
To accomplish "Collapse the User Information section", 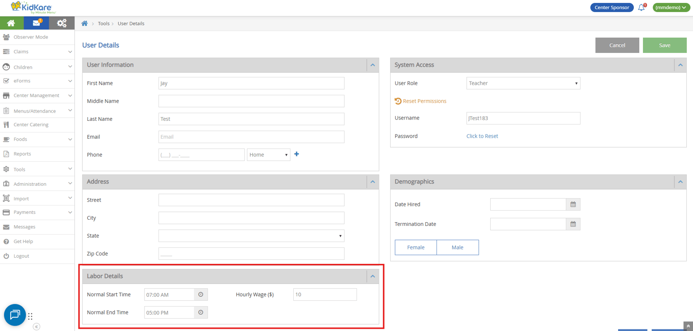I will 373,65.
